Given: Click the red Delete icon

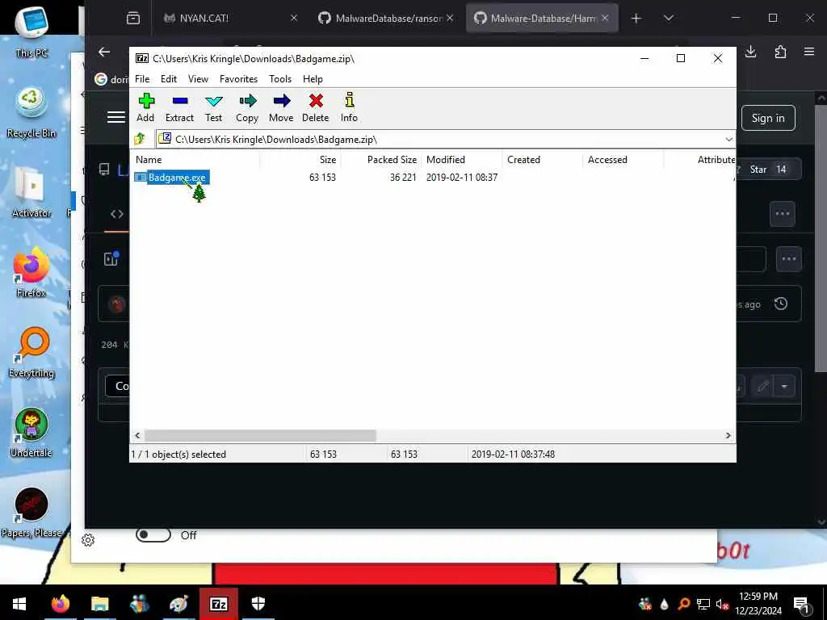Looking at the screenshot, I should coord(316,108).
